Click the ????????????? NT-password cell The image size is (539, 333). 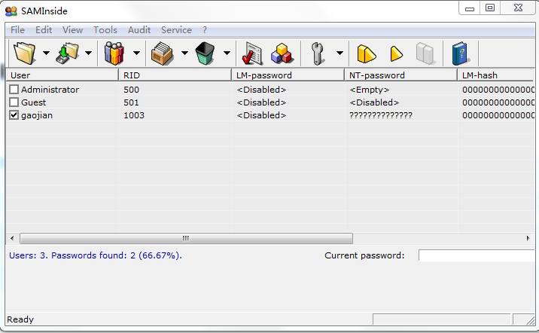[x=380, y=115]
